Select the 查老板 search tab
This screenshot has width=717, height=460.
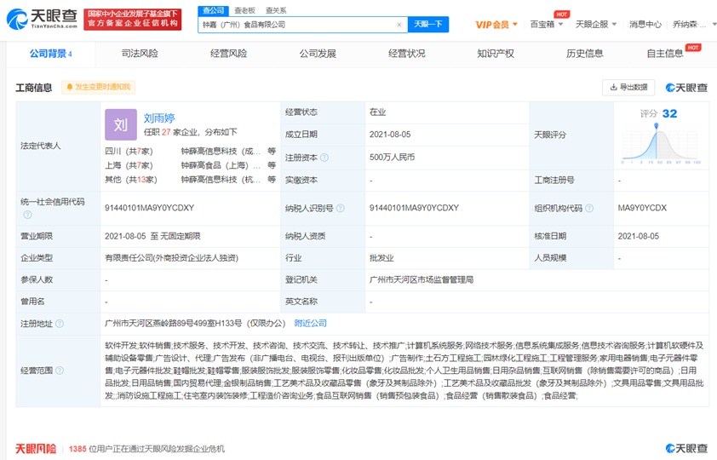click(x=244, y=10)
